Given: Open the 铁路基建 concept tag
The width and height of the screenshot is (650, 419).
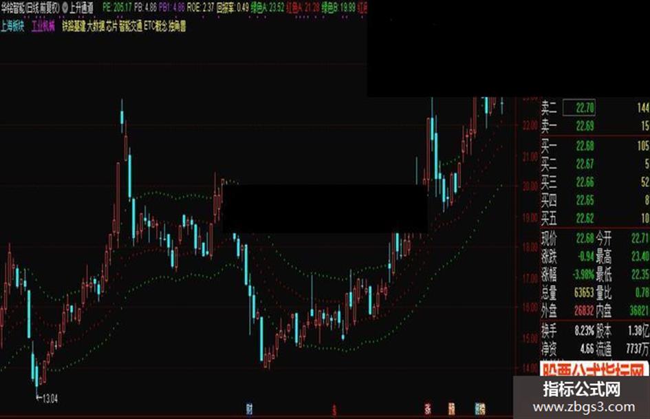Looking at the screenshot, I should click(x=74, y=26).
